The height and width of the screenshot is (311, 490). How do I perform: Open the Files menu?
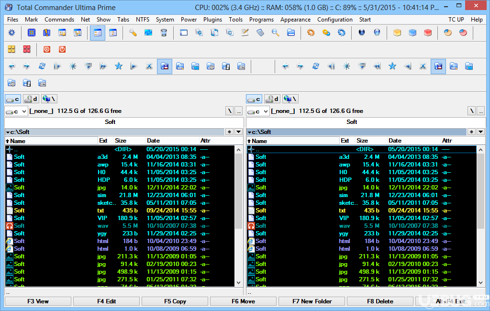click(x=12, y=20)
